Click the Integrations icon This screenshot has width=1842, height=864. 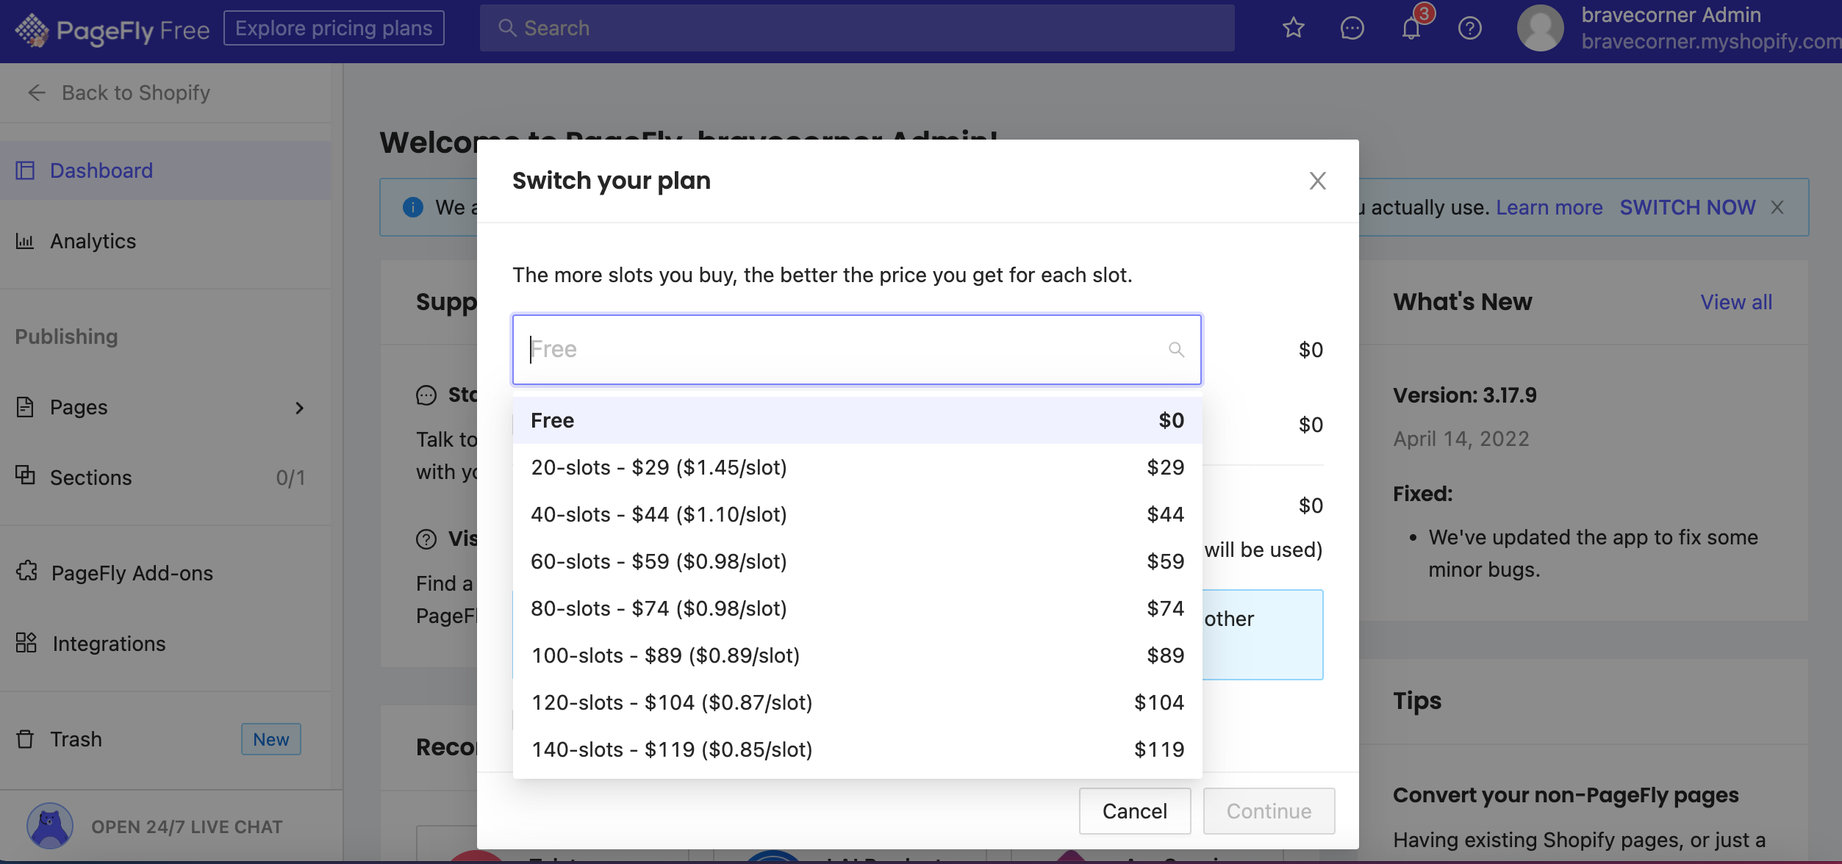point(26,643)
